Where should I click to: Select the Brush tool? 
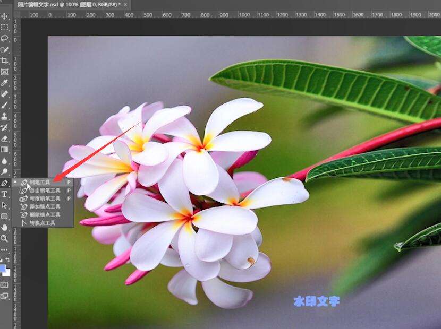(4, 105)
